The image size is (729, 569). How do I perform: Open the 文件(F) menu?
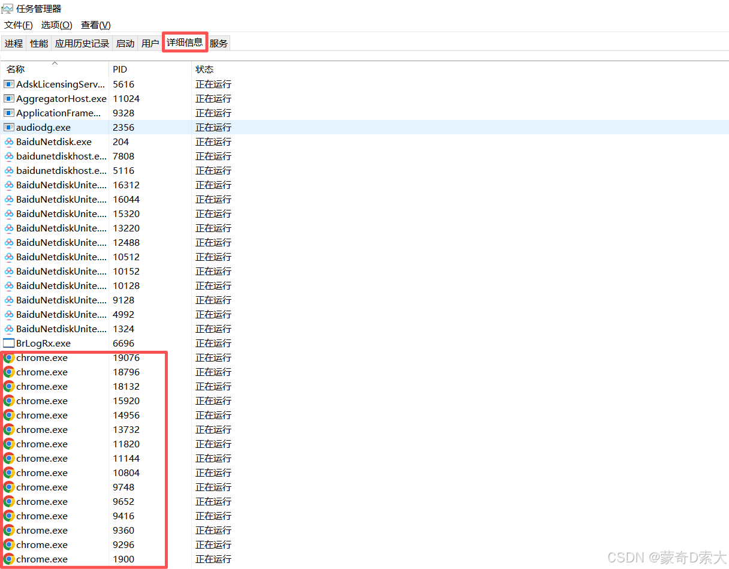[19, 25]
